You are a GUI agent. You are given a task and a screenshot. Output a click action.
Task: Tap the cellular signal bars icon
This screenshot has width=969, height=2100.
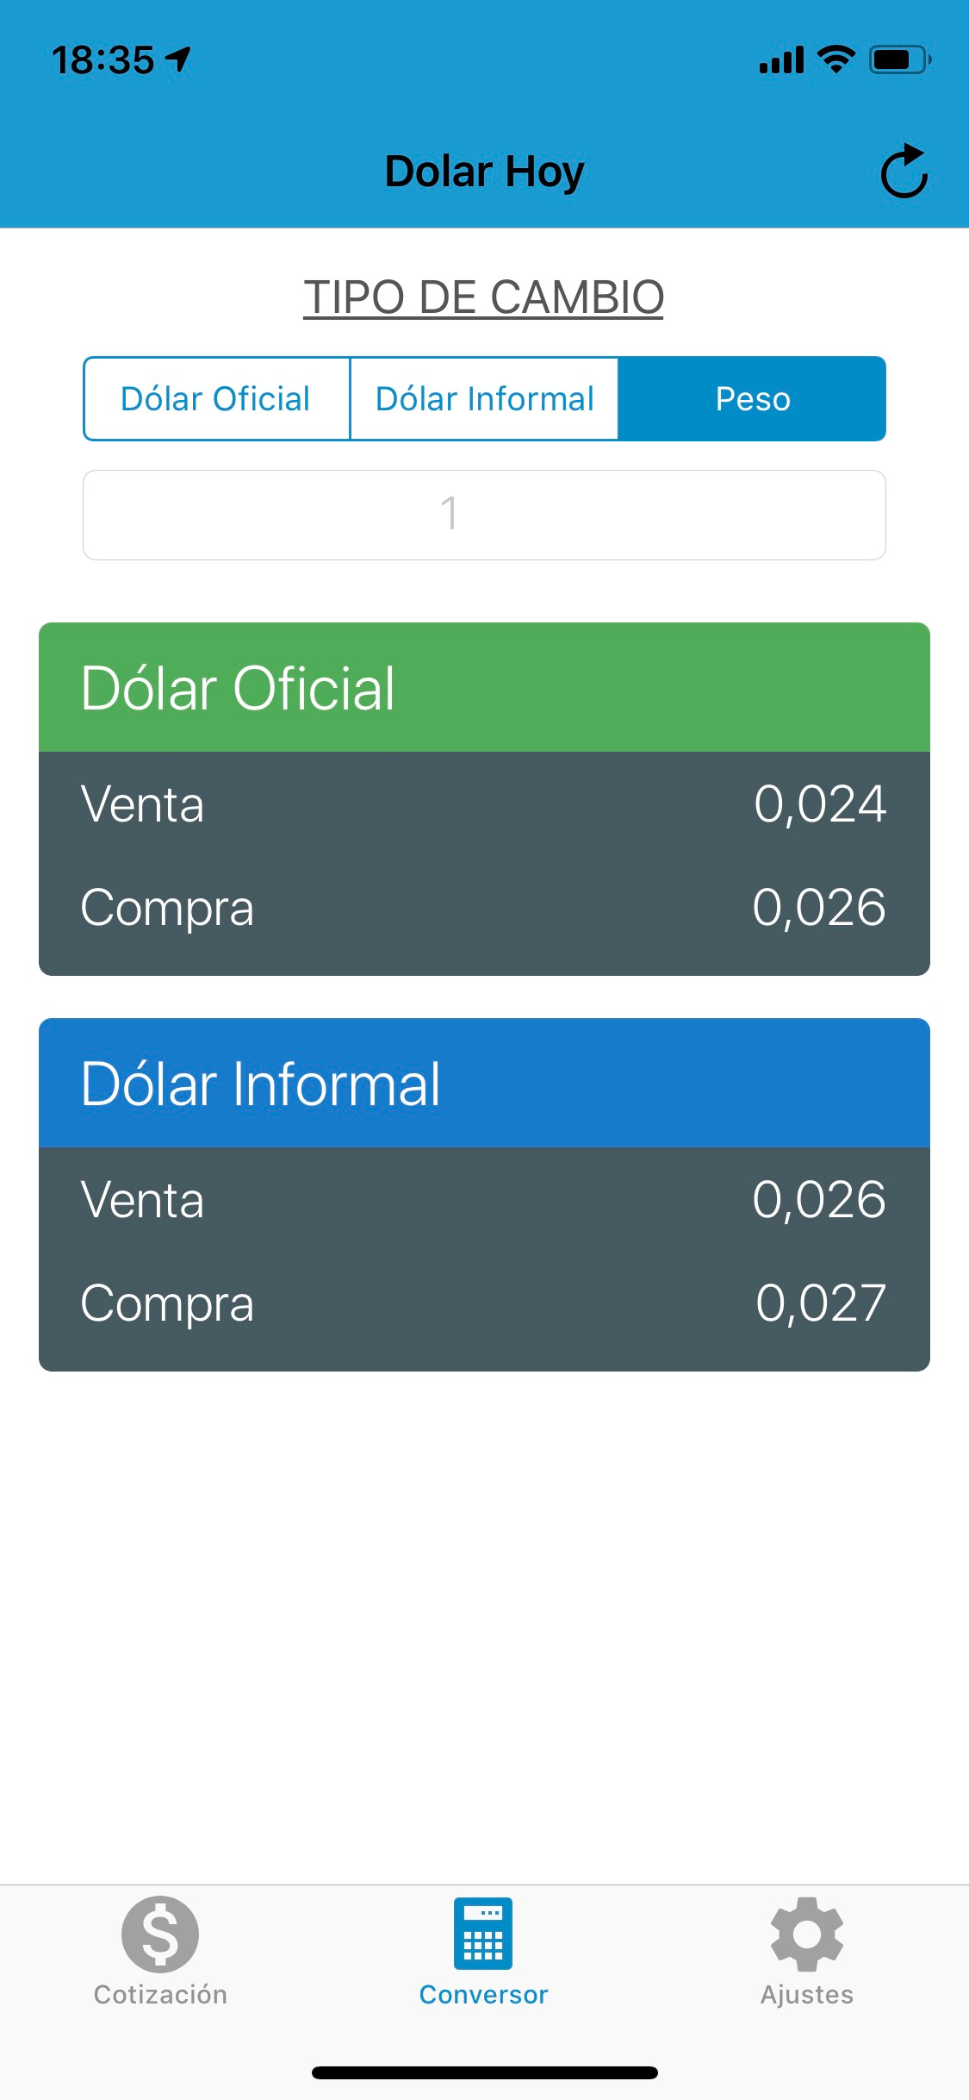click(781, 60)
